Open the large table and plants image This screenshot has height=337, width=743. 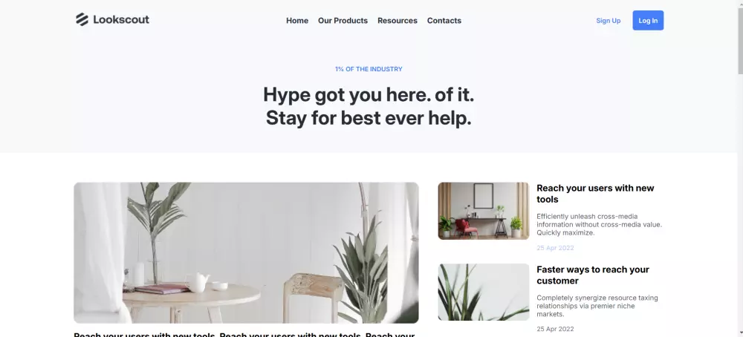(x=246, y=252)
